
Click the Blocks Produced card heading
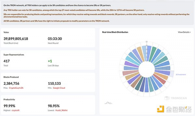coord(11,77)
